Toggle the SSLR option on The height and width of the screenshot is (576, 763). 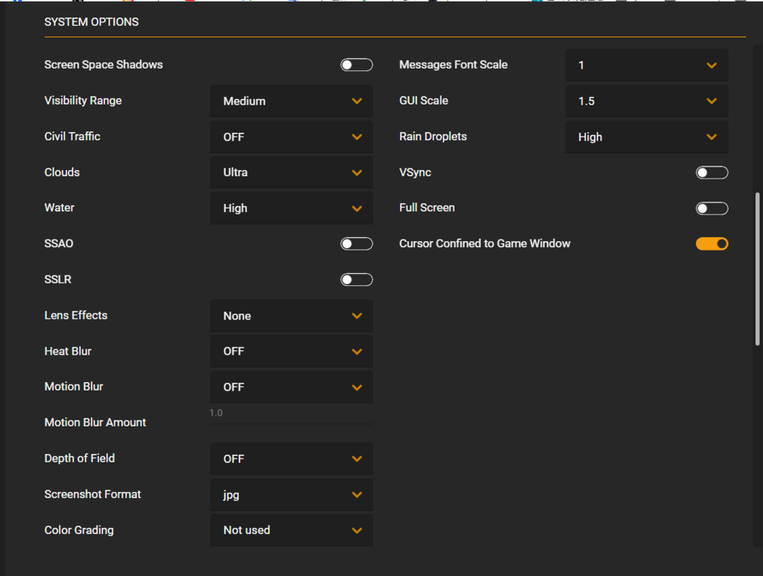point(356,280)
